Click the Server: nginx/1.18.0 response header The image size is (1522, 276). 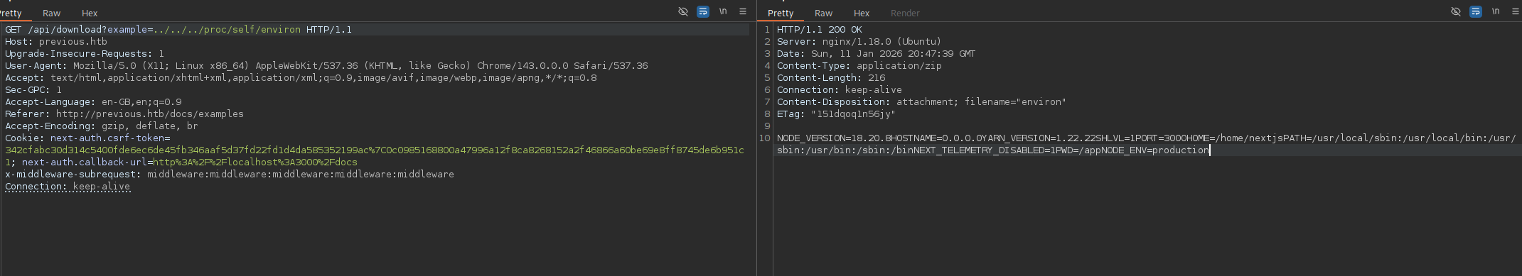859,42
